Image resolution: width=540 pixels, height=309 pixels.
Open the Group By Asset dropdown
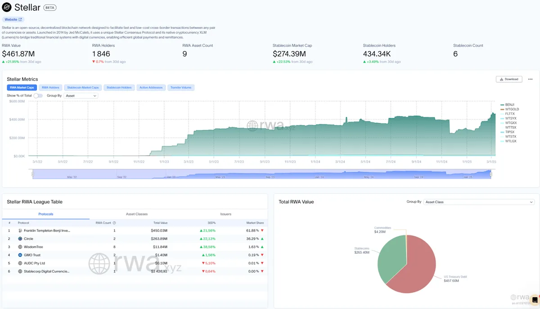(81, 96)
